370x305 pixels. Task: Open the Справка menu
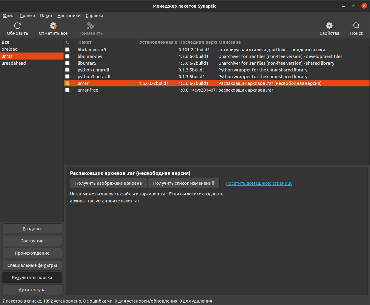(94, 16)
